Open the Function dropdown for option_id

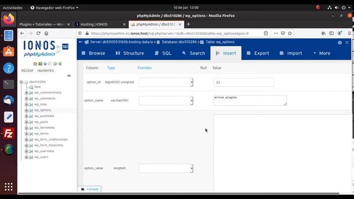[x=166, y=82]
